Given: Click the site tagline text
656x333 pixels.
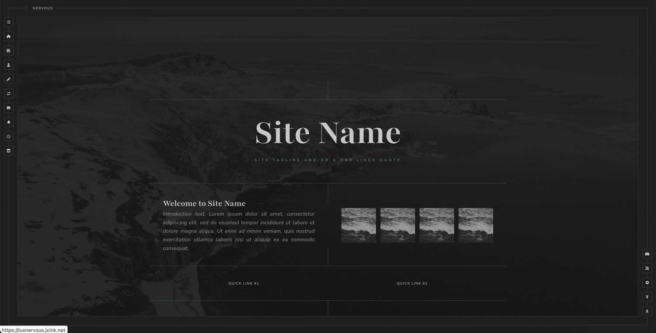Looking at the screenshot, I should (328, 160).
